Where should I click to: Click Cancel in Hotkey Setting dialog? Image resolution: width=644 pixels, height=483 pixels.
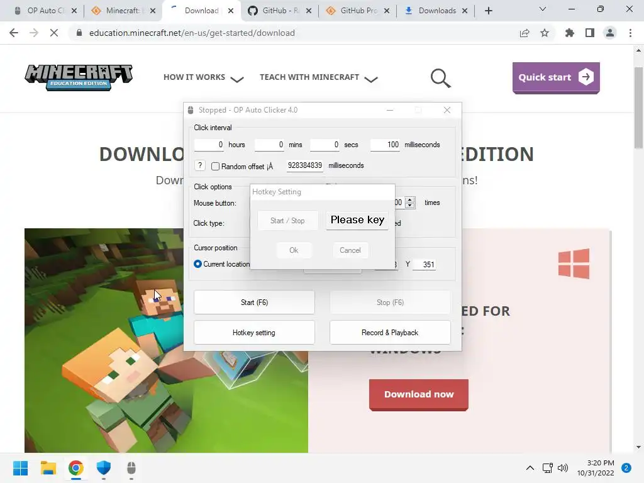[x=350, y=250]
